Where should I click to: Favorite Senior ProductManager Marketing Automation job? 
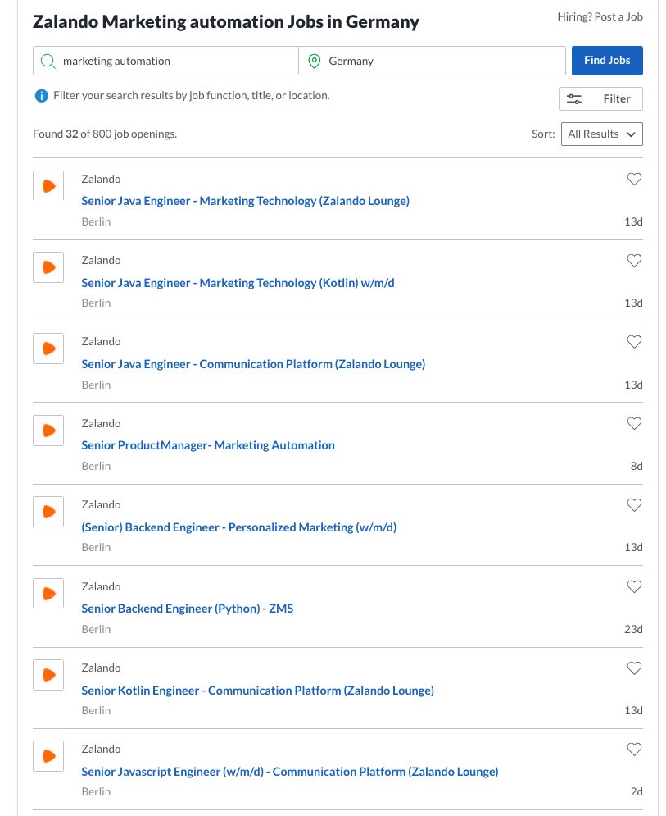[x=634, y=424]
